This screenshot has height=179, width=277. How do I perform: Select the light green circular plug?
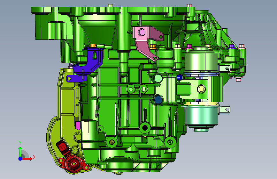coord(158,78)
